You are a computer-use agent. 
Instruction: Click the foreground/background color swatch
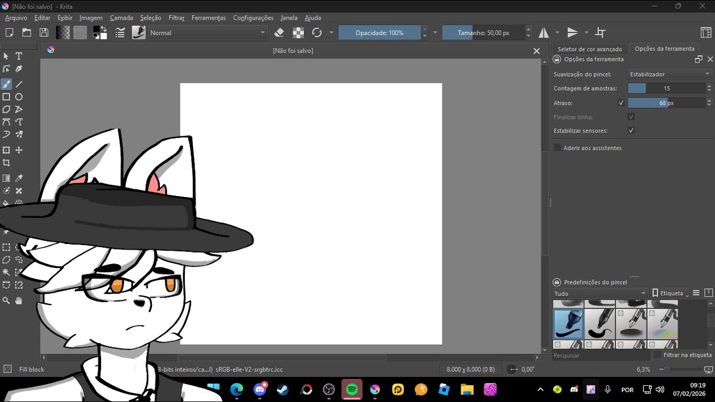100,33
